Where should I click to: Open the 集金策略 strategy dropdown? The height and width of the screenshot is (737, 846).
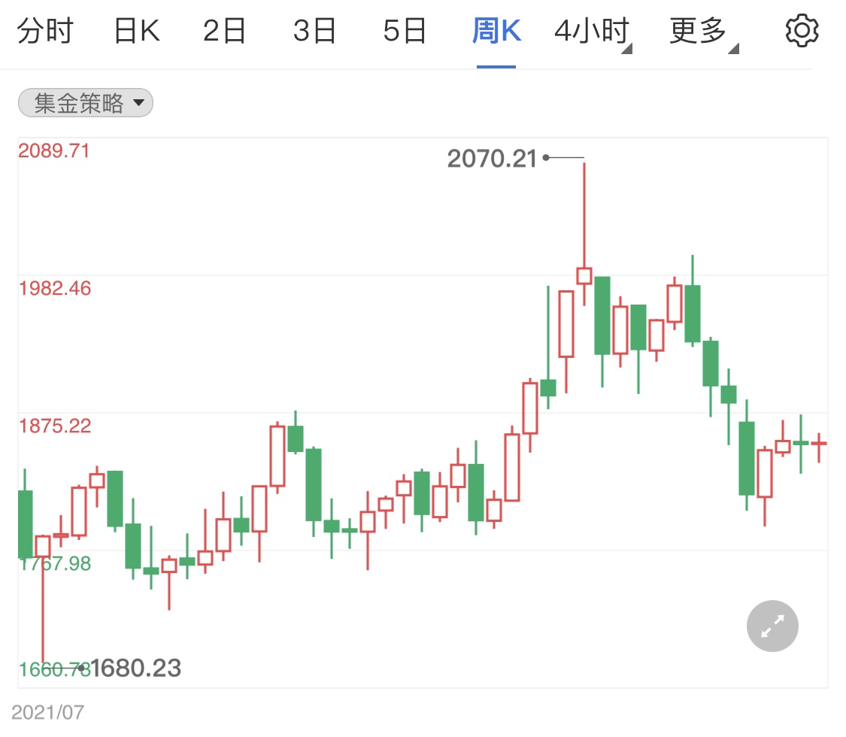coord(86,102)
